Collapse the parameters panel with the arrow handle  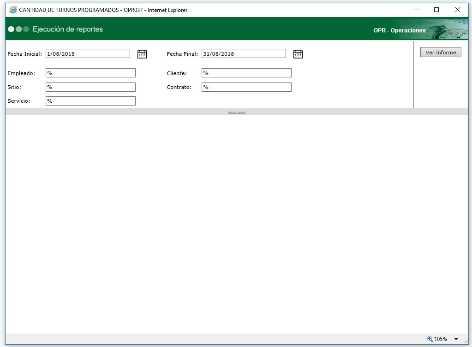point(237,113)
